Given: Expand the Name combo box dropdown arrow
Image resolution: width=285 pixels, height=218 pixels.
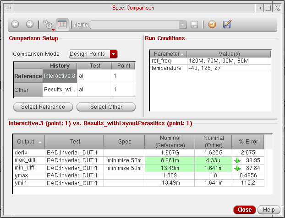Looking at the screenshot, I should 183,25.
